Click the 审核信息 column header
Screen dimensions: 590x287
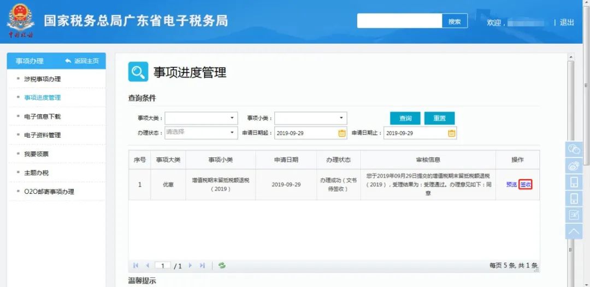tap(428, 160)
